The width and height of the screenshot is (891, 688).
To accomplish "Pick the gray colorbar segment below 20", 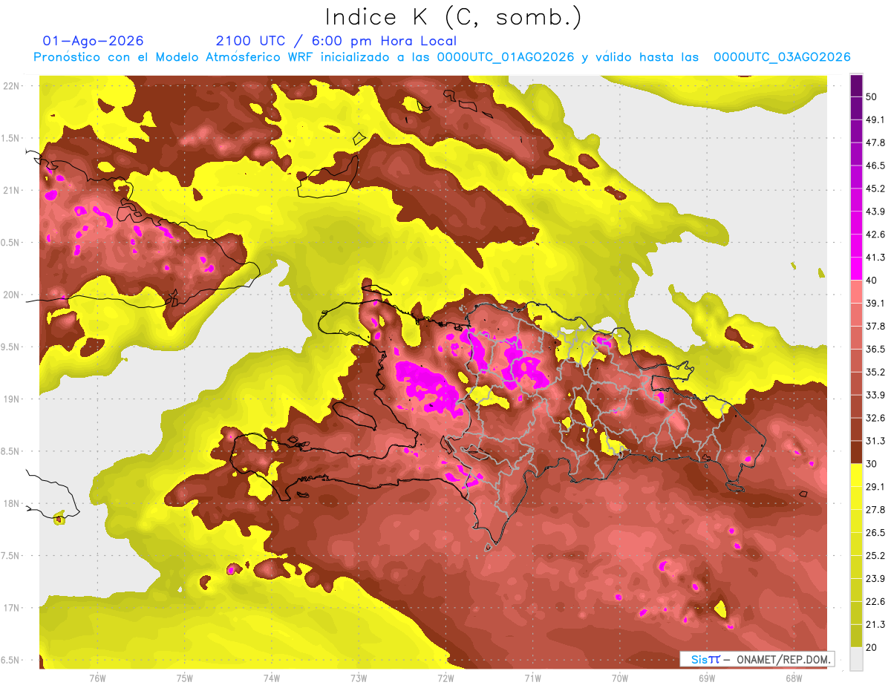I will [x=856, y=658].
